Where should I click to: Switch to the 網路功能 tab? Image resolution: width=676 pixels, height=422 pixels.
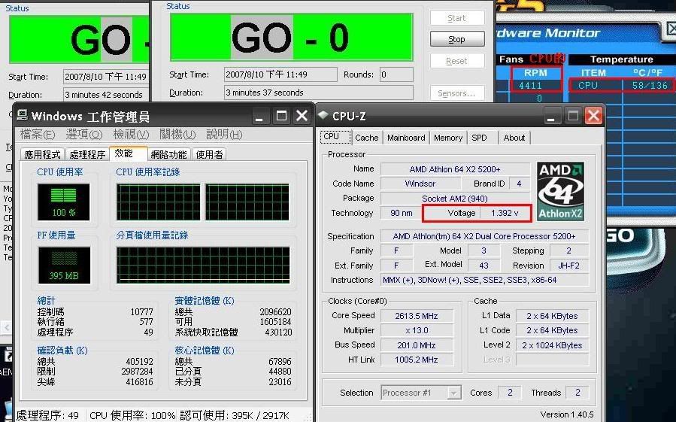click(x=168, y=154)
